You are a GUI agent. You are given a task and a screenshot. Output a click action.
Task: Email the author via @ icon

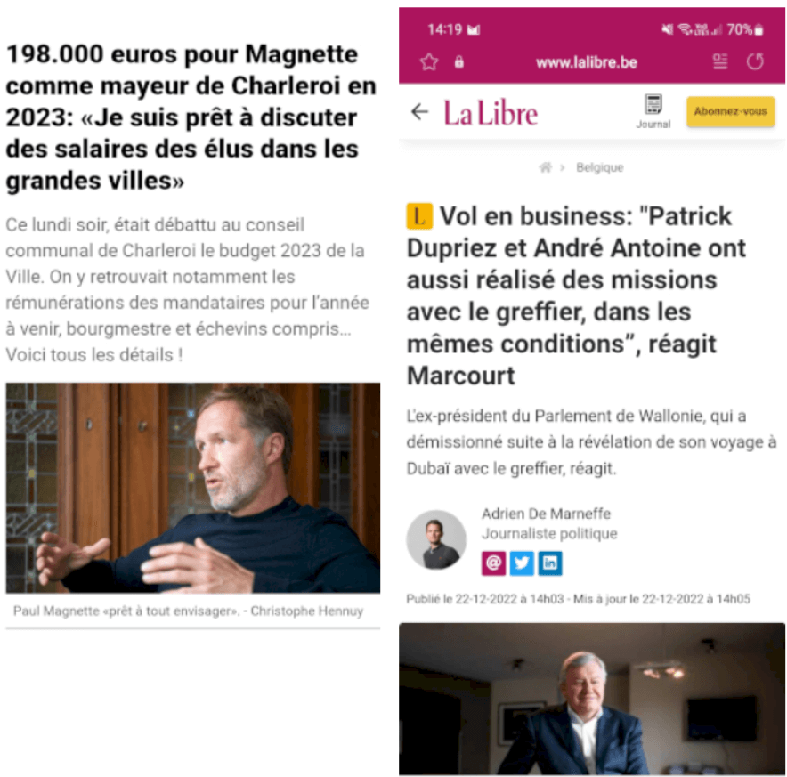click(493, 563)
